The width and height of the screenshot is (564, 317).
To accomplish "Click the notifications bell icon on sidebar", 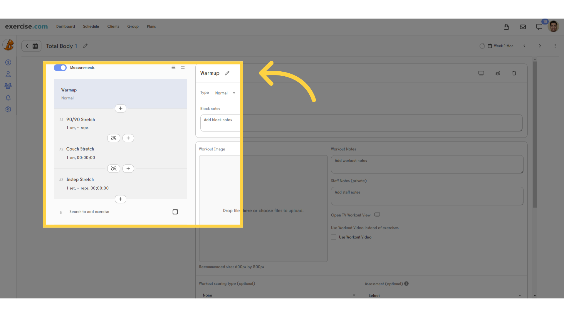I will (8, 97).
